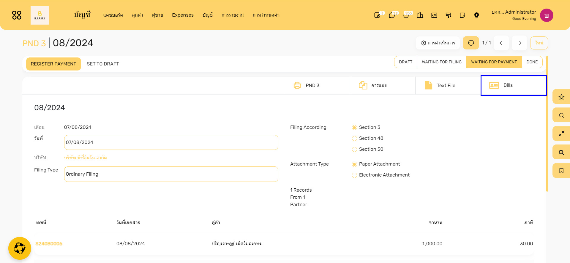
Task: Go to previous record arrow
Action: coord(501,43)
